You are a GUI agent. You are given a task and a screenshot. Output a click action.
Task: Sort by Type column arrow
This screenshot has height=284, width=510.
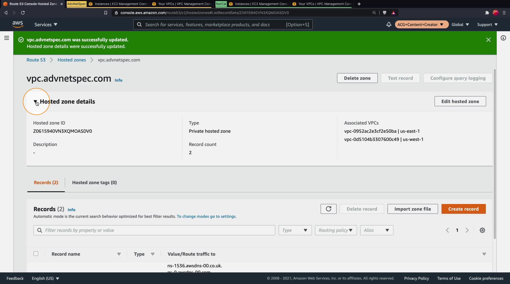[153, 254]
